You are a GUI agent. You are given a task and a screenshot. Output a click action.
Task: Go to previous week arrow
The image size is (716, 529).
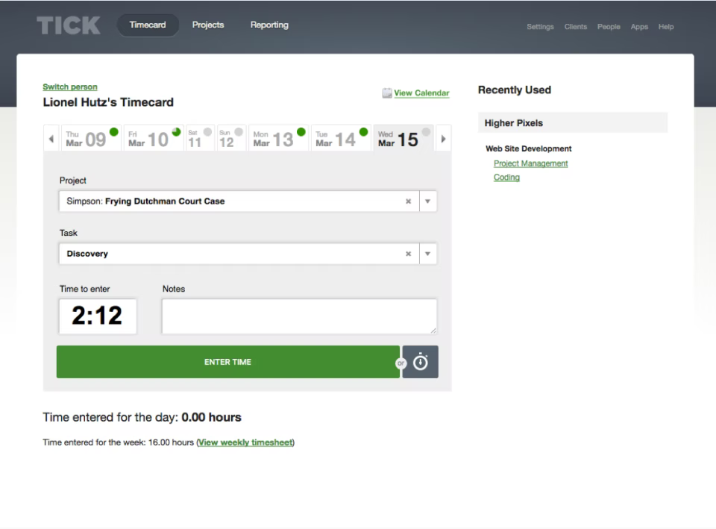pyautogui.click(x=51, y=139)
